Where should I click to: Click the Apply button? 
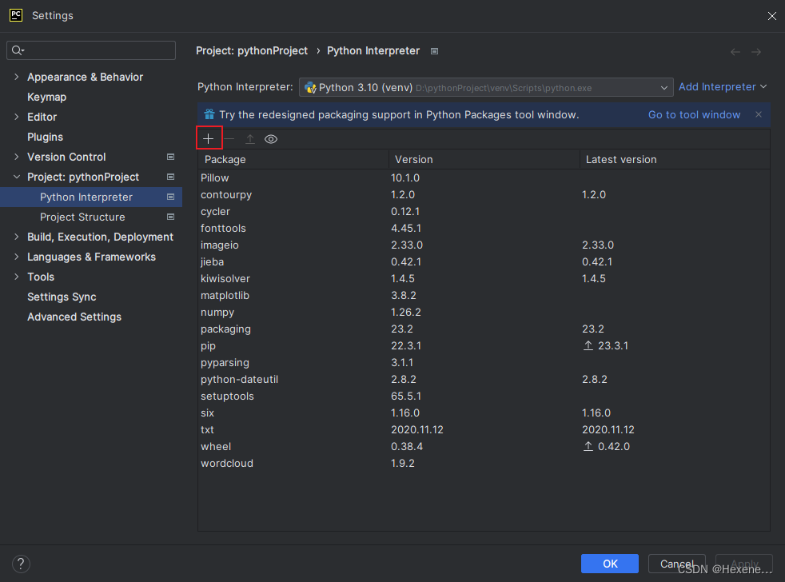[x=744, y=564]
